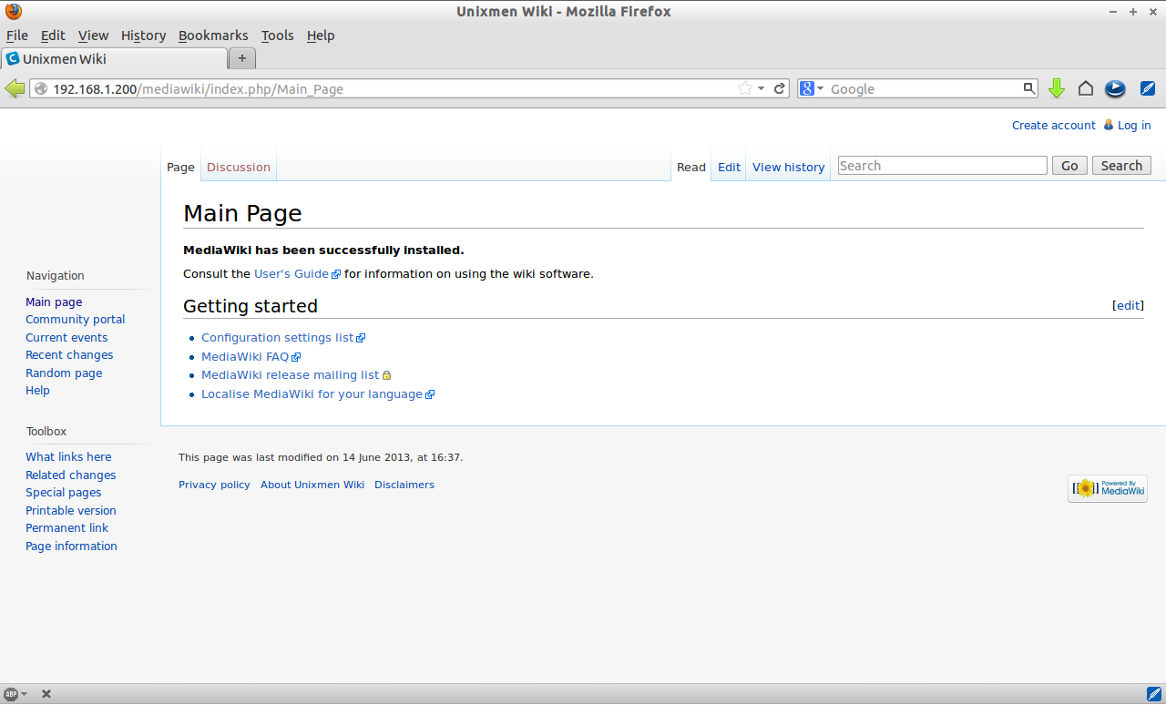
Task: Click the Powered by MediaWiki badge
Action: (1108, 488)
